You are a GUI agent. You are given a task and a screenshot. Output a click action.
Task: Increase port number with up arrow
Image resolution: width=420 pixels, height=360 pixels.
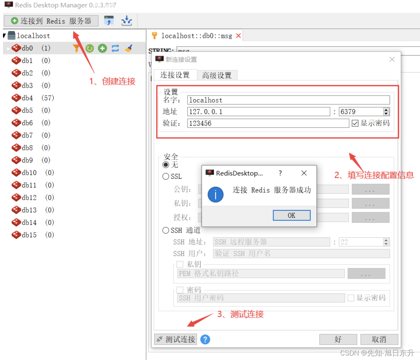pyautogui.click(x=386, y=109)
